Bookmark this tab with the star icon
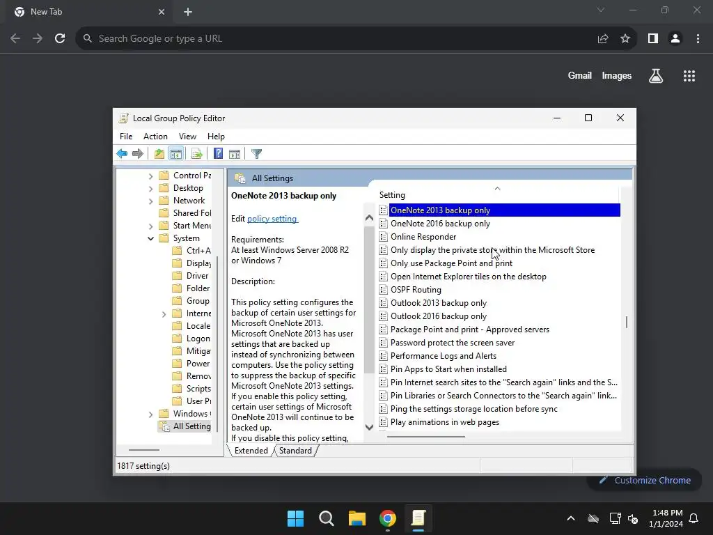The height and width of the screenshot is (535, 713). point(625,39)
